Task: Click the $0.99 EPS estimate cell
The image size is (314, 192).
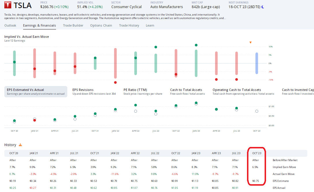Action: coord(175,181)
